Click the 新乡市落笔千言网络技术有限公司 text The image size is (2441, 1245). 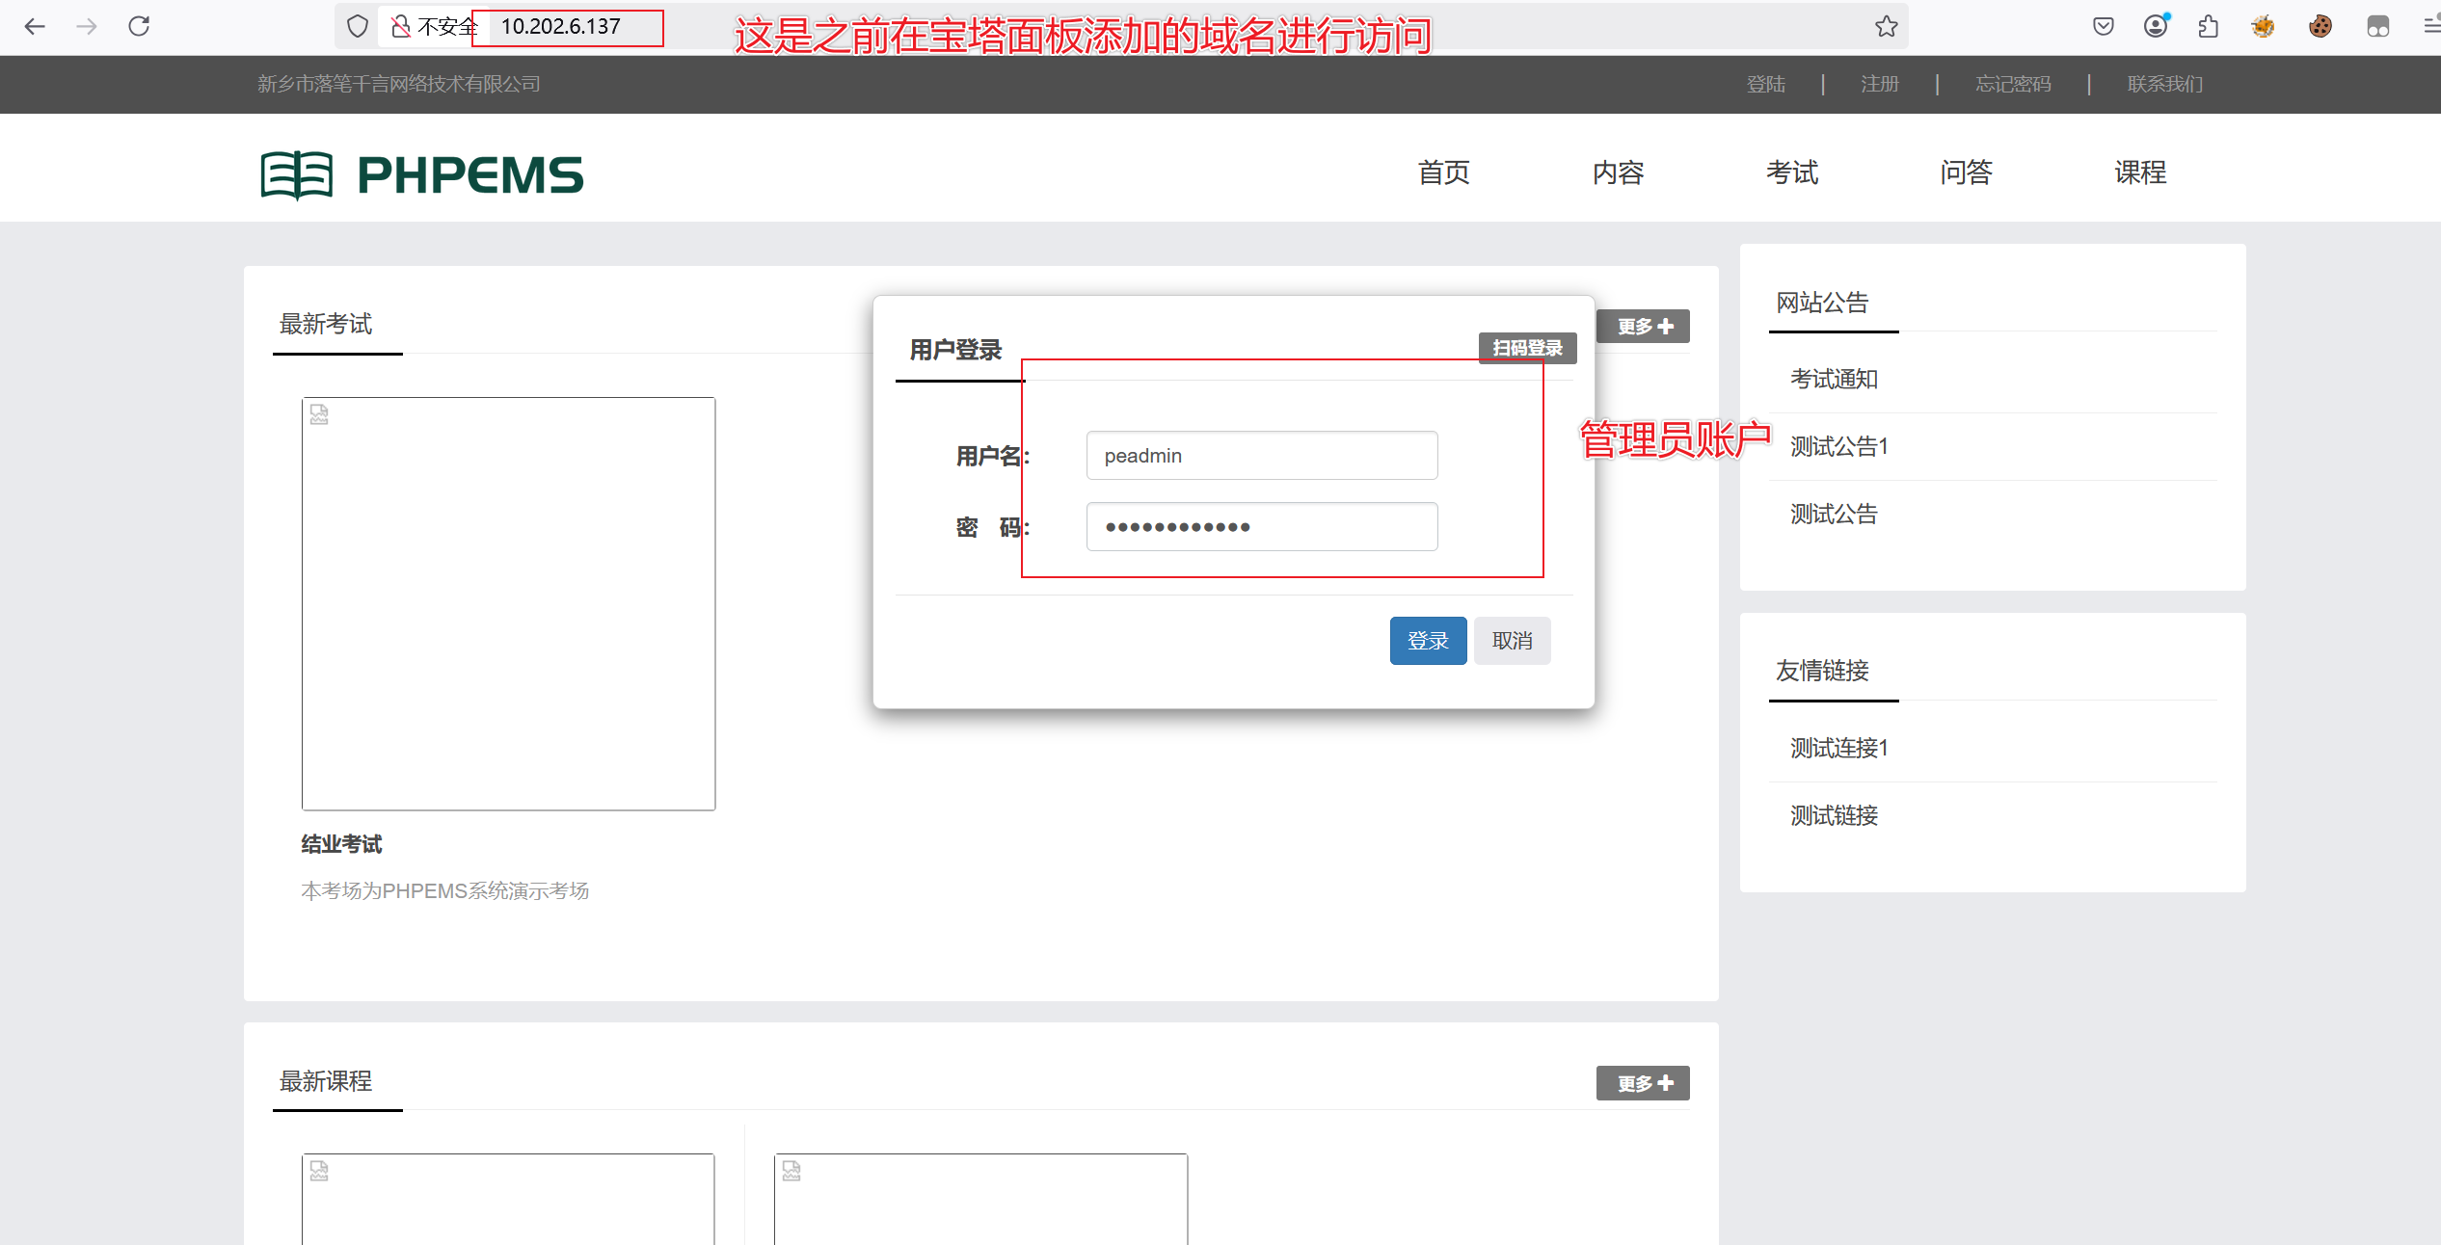tap(398, 84)
